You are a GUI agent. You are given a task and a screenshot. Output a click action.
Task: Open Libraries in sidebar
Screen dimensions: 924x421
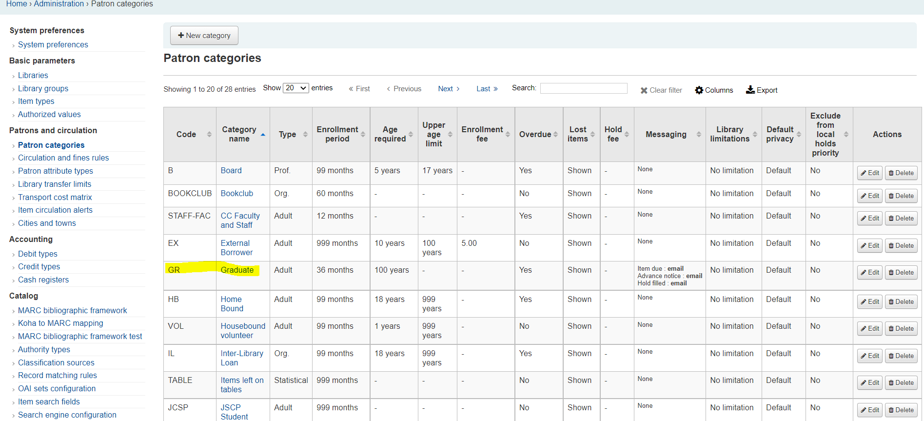tap(33, 76)
